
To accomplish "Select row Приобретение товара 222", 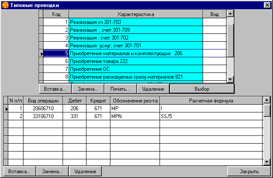I will (x=136, y=61).
